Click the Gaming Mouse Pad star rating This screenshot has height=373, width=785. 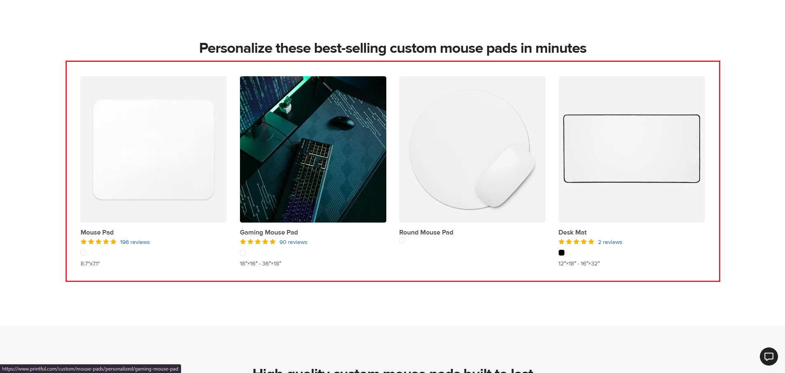258,242
